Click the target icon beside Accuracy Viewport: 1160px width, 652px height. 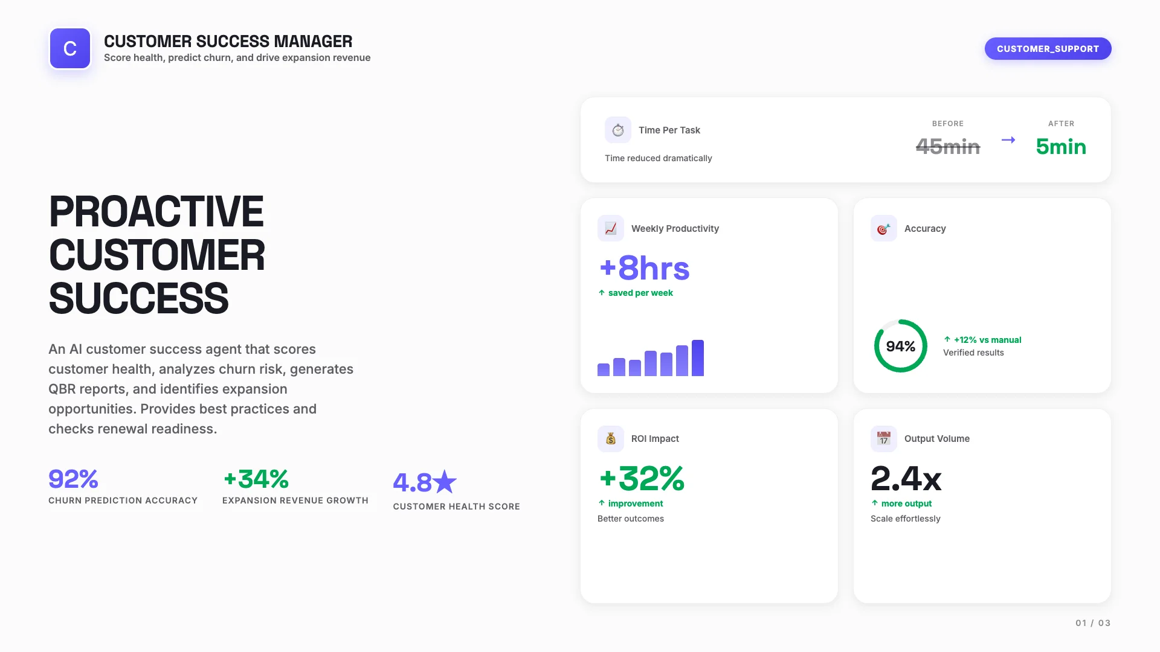tap(884, 228)
